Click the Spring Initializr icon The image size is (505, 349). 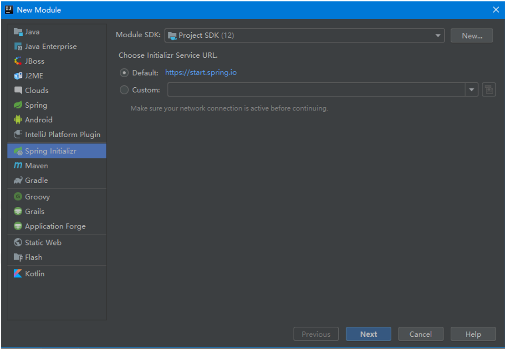[x=18, y=151]
